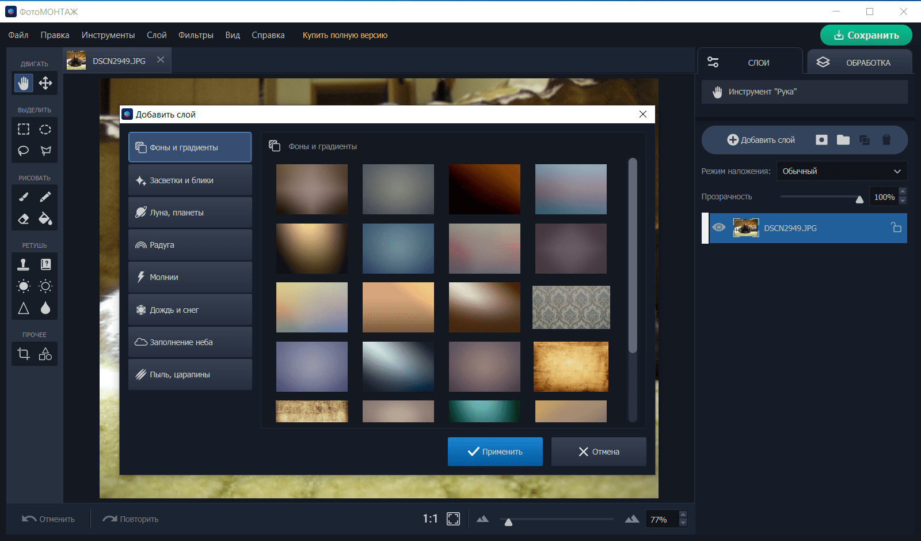Decrease opacity with stepper down arrow

click(903, 201)
